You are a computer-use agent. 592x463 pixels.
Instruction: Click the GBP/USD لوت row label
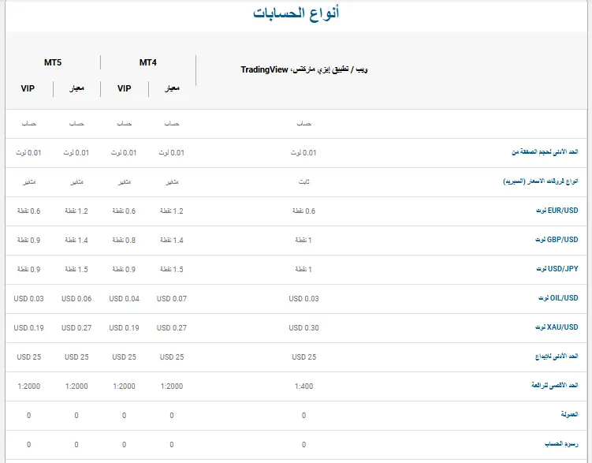557,240
